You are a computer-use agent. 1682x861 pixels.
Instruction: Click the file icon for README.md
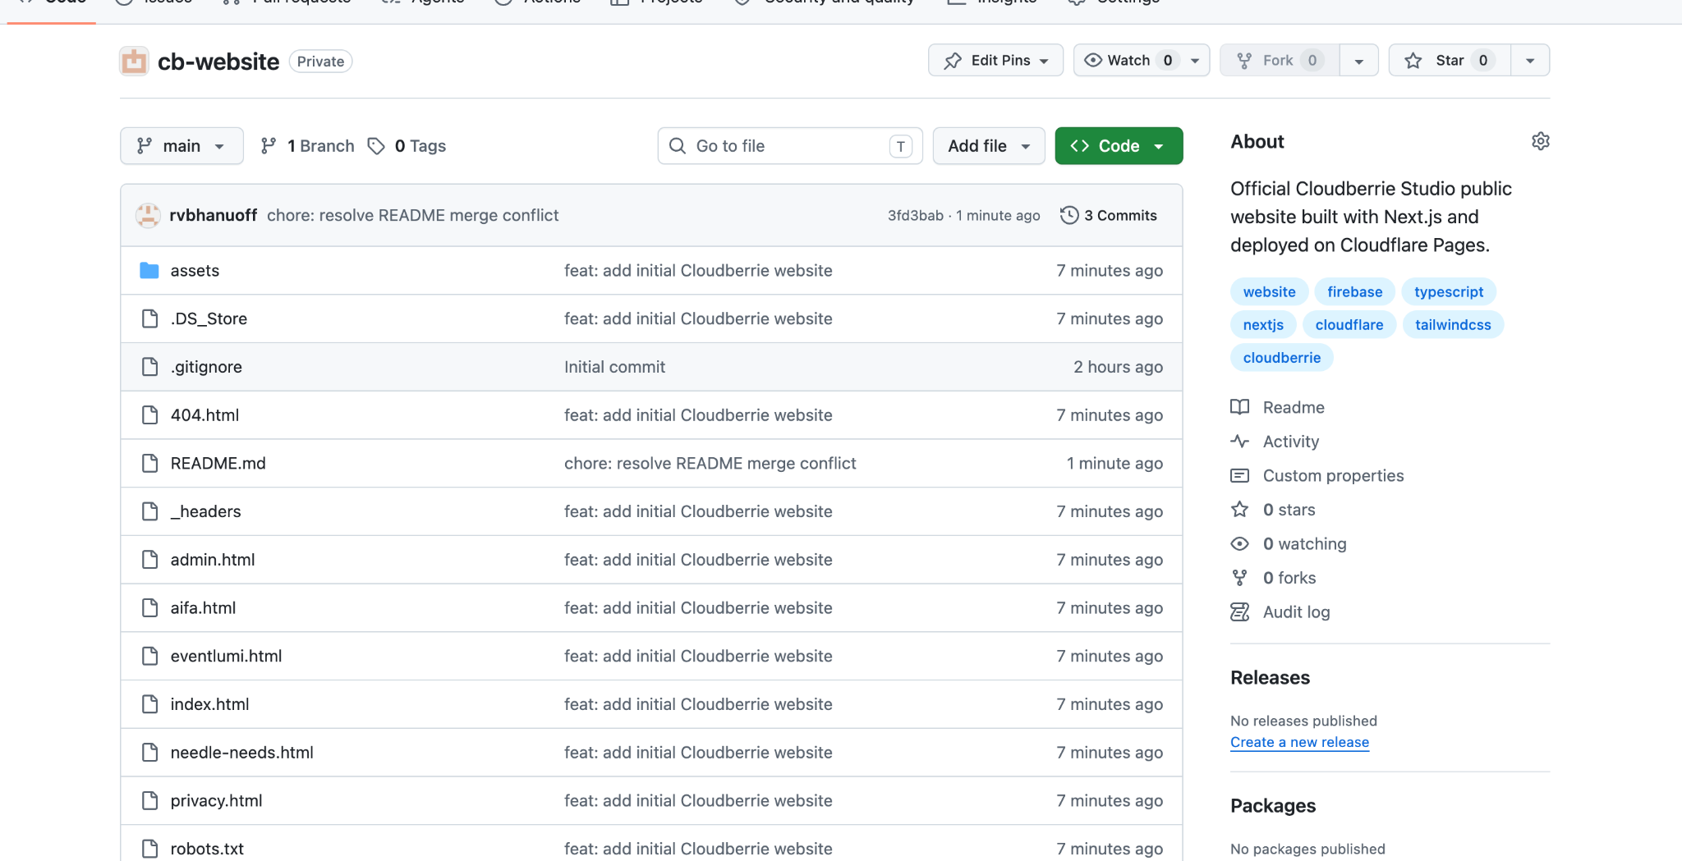coord(149,463)
